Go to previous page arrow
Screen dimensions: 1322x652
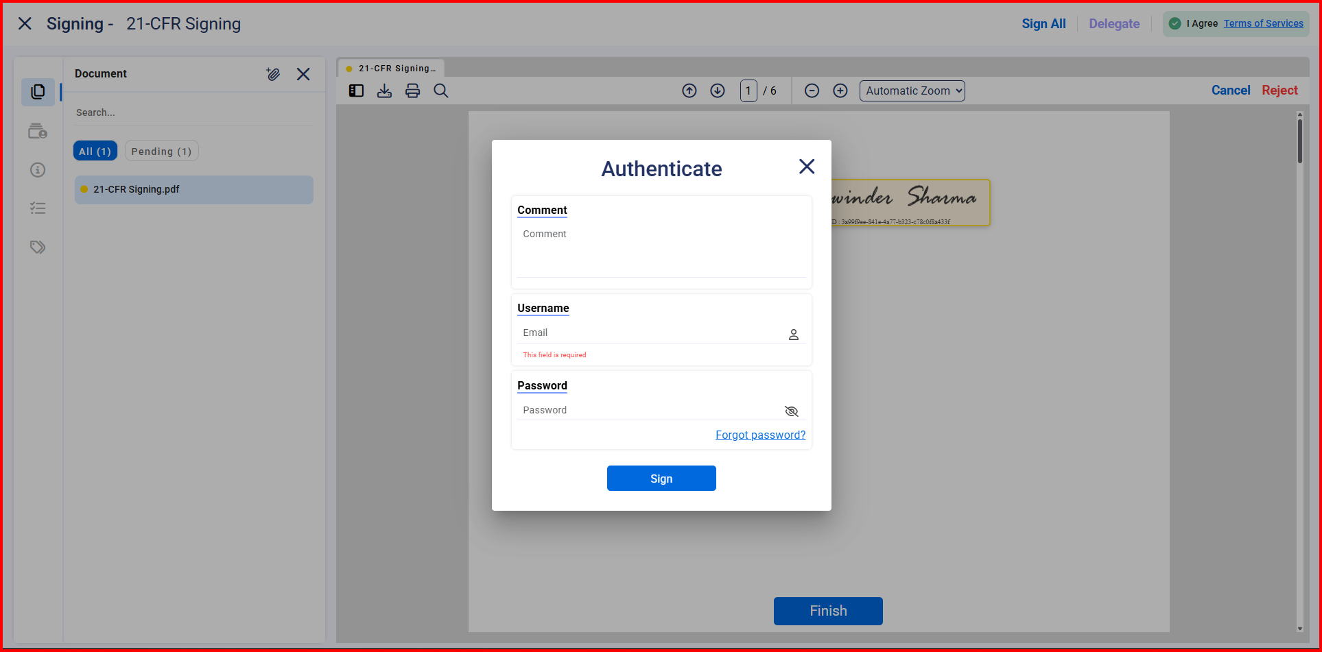[689, 90]
